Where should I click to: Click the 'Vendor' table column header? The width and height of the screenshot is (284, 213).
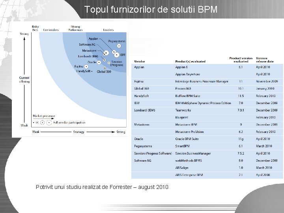click(140, 62)
